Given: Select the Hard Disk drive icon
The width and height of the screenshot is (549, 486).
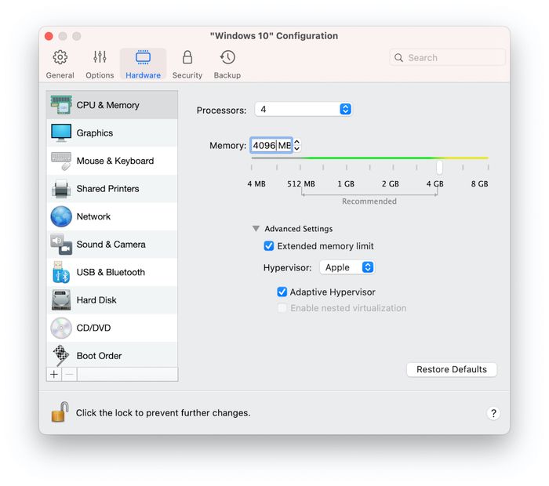Looking at the screenshot, I should pyautogui.click(x=61, y=299).
